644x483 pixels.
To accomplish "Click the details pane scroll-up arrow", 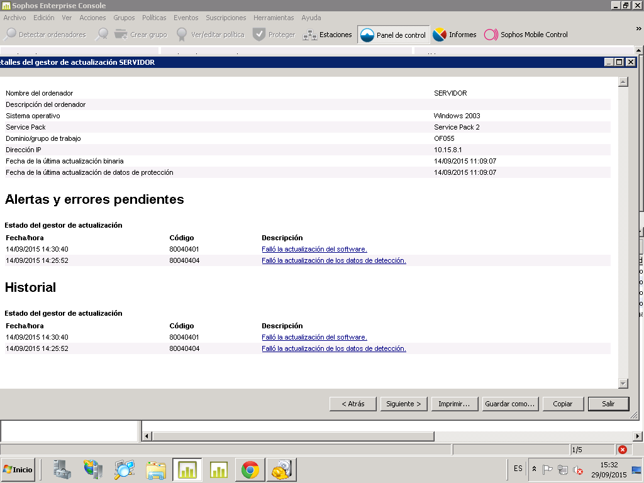I will pos(623,82).
